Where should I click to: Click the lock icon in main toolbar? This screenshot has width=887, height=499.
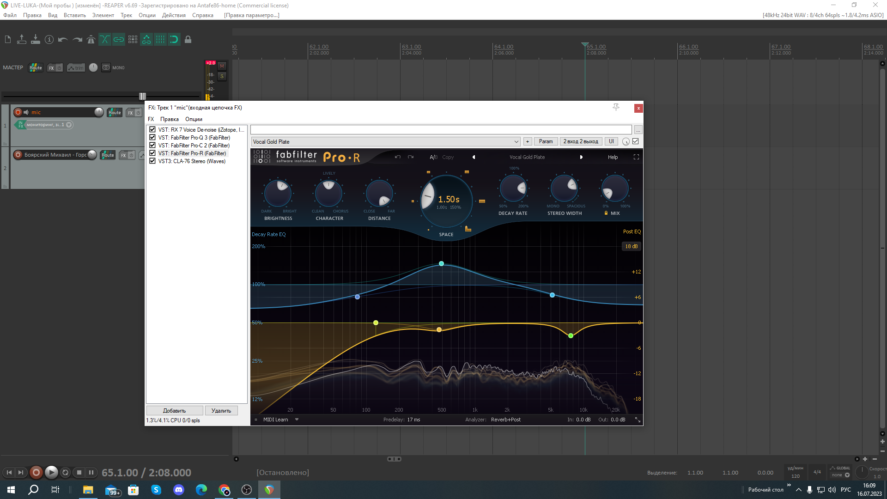pyautogui.click(x=188, y=40)
